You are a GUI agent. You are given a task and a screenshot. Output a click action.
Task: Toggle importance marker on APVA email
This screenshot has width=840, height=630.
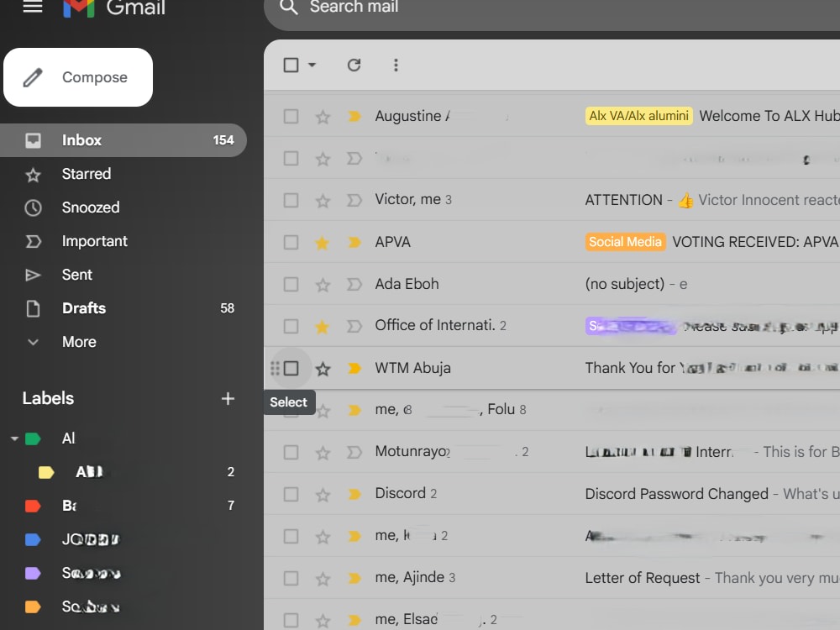tap(354, 242)
